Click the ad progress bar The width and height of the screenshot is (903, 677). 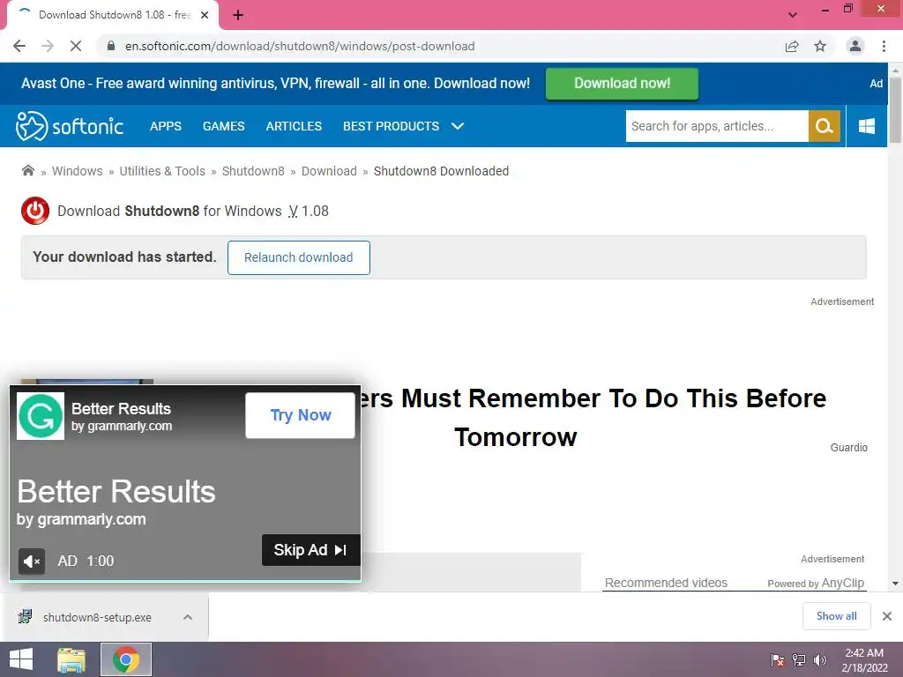pyautogui.click(x=185, y=580)
